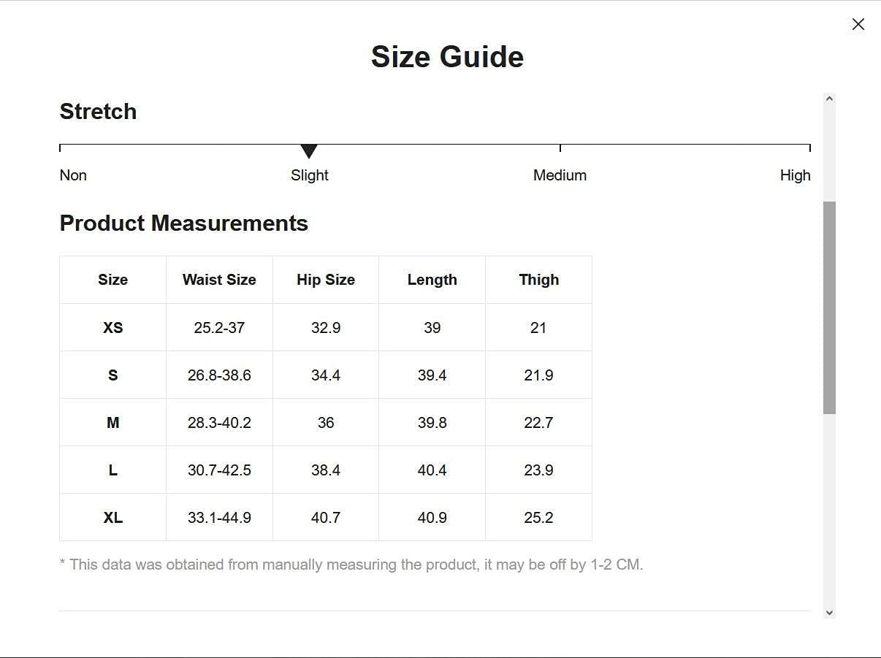Select the M size row label

pyautogui.click(x=113, y=423)
